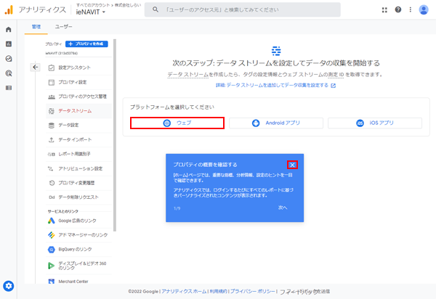Image resolution: width=436 pixels, height=299 pixels.
Task: Click the back arrow in property column
Action: pyautogui.click(x=36, y=67)
